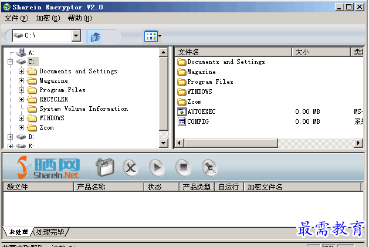The width and height of the screenshot is (369, 247).
Task: Open the 文件(F) menu
Action: [x=16, y=18]
